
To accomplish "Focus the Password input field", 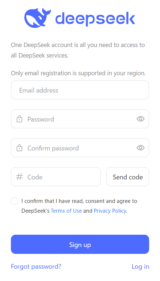I will (80, 119).
